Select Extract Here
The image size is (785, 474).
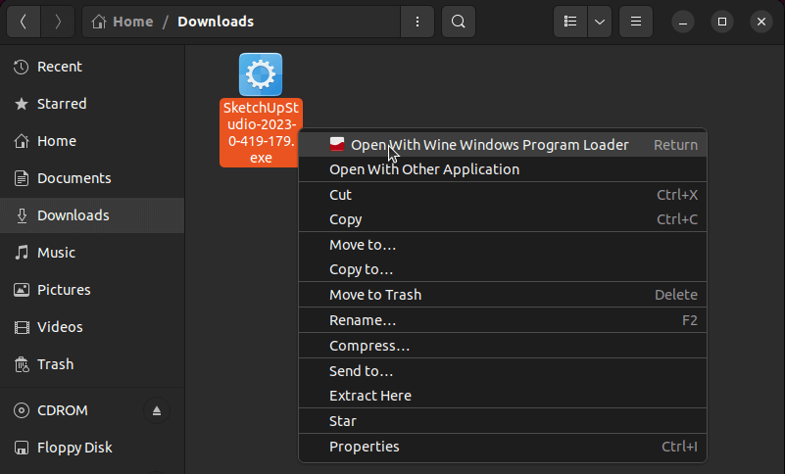tap(503, 396)
